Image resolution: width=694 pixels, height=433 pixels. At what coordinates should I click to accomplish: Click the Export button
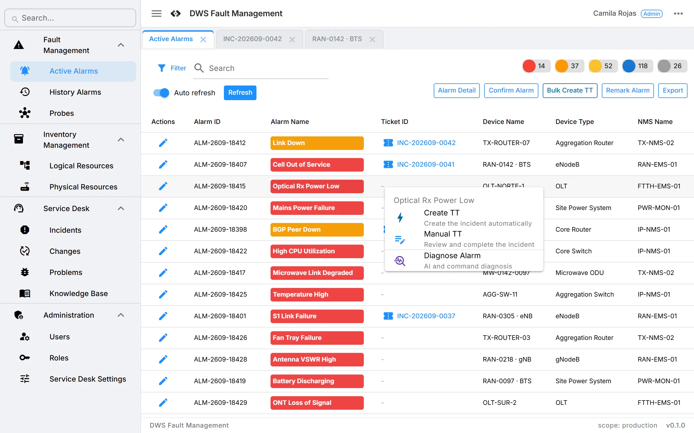[x=673, y=90]
